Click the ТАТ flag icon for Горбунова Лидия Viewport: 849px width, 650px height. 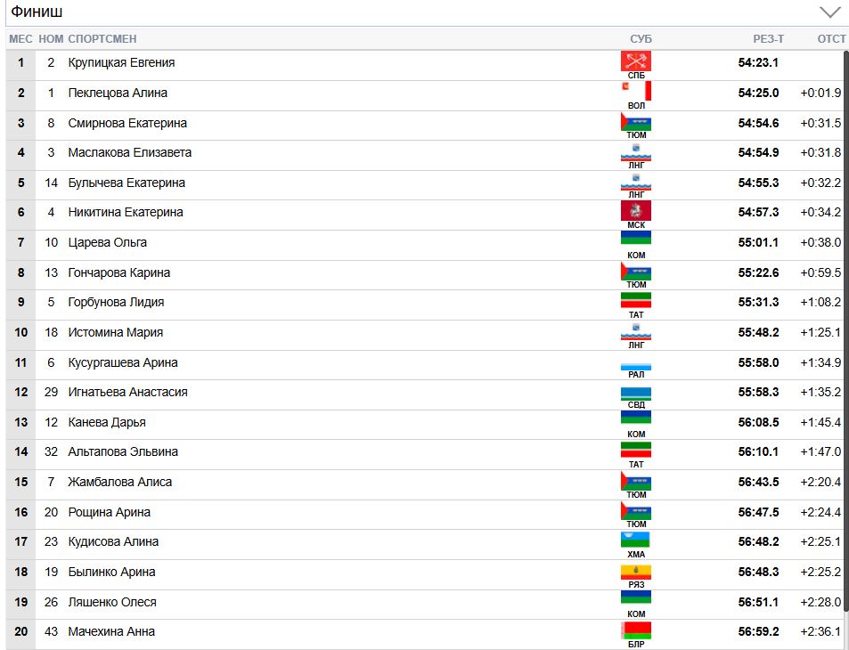pyautogui.click(x=636, y=299)
